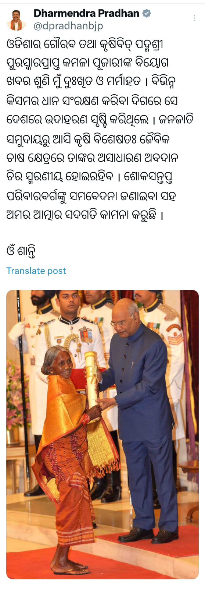Click the 'ଓଁ ଶାନ୍ତି' closing line
The image size is (205, 589).
(x=21, y=251)
